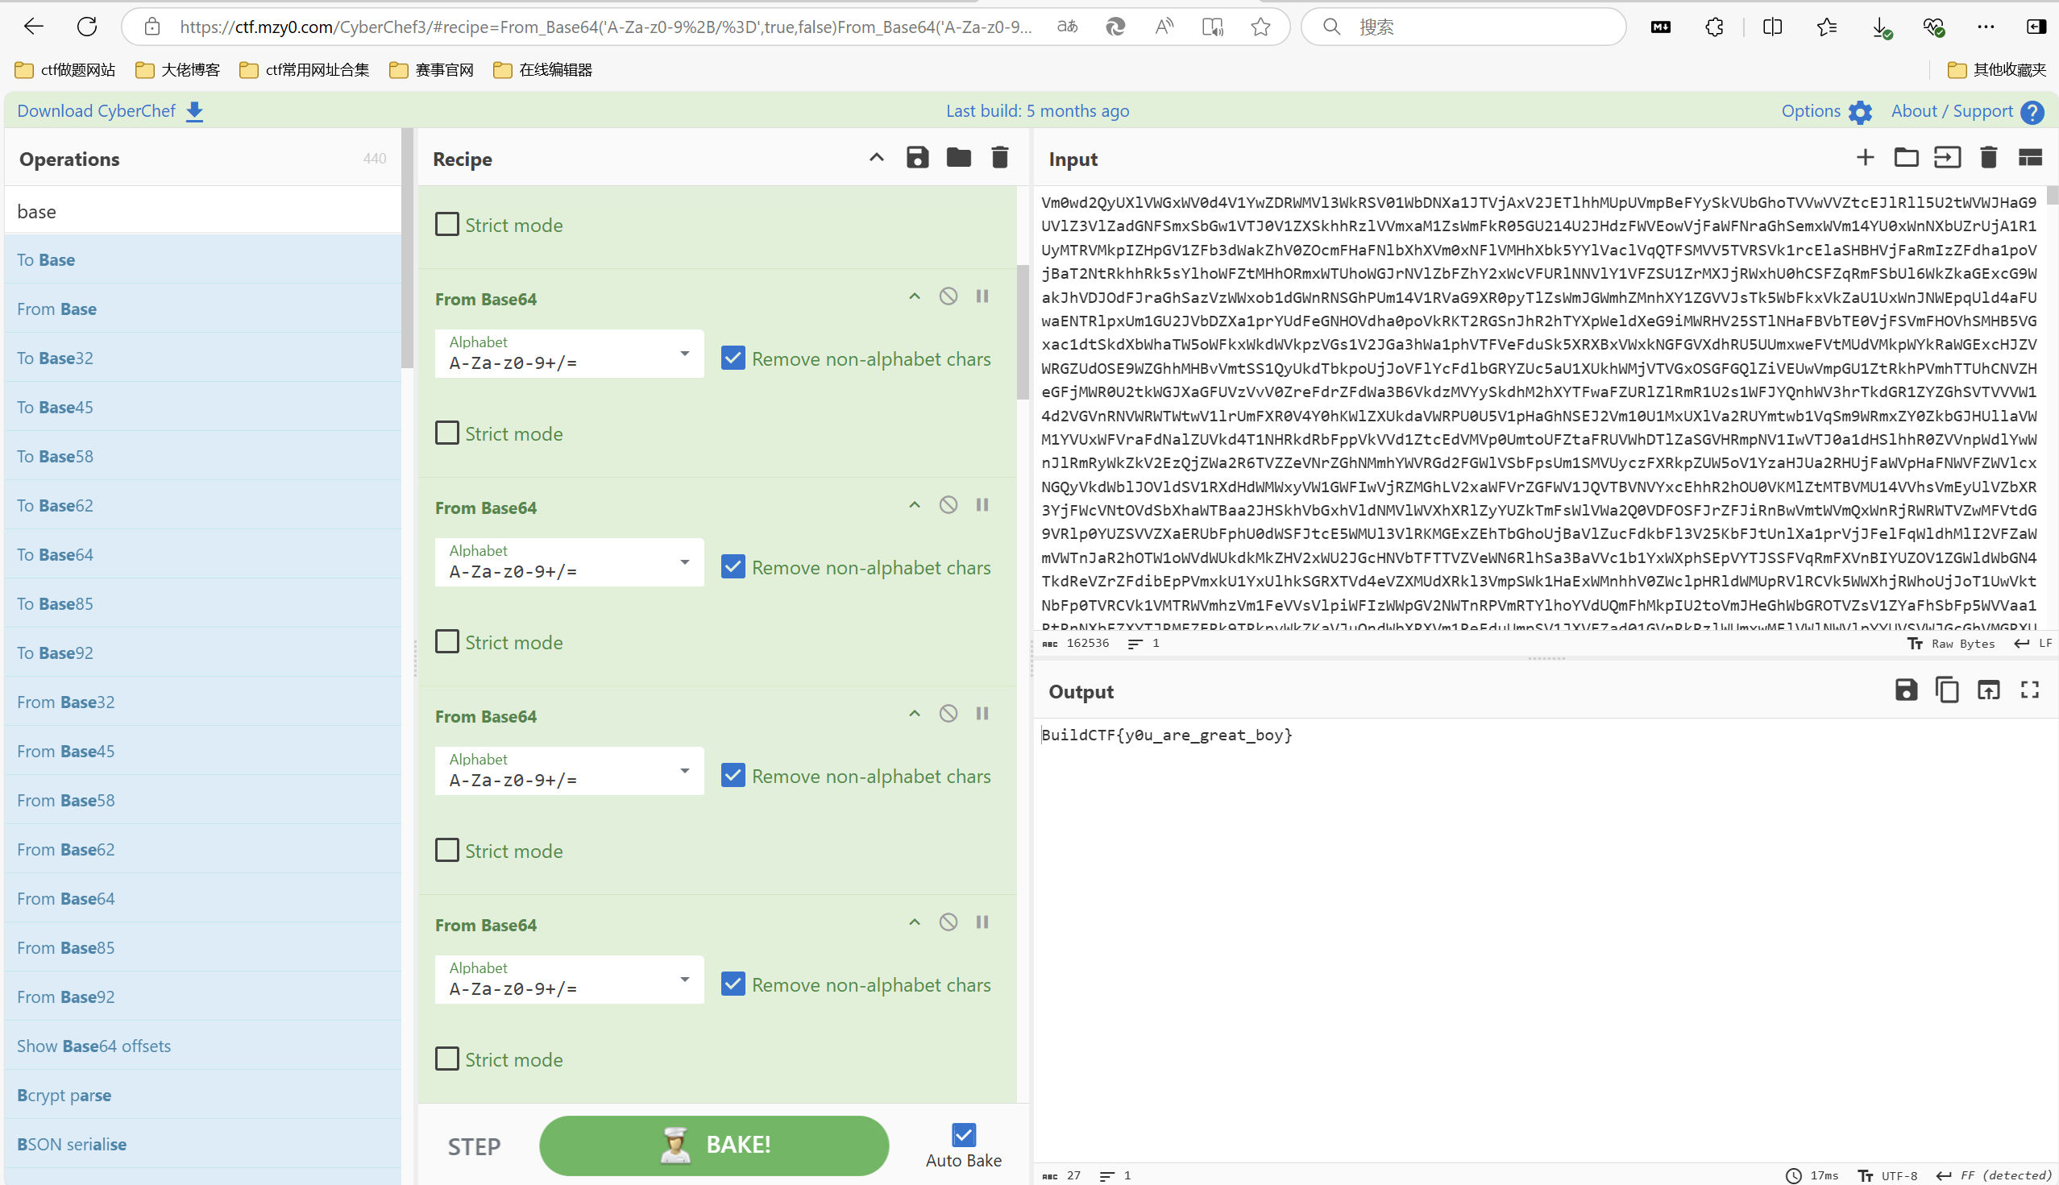This screenshot has width=2059, height=1185.
Task: Open Alphabet dropdown in second From Base64
Action: [569, 562]
